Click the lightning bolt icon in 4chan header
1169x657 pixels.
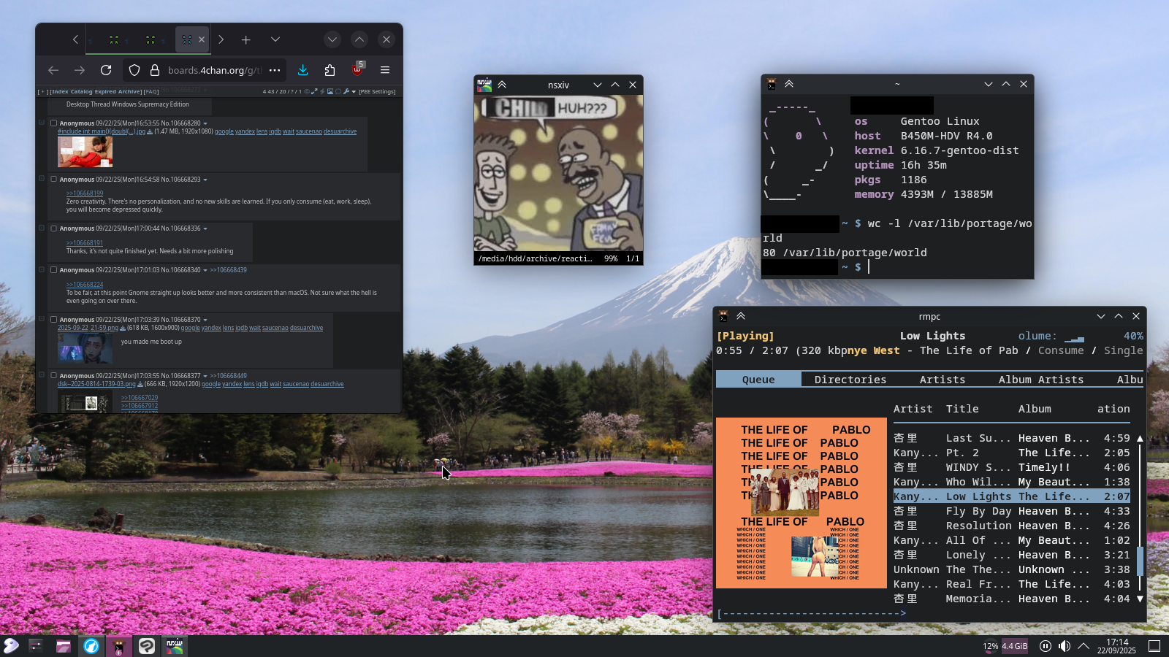click(x=322, y=91)
